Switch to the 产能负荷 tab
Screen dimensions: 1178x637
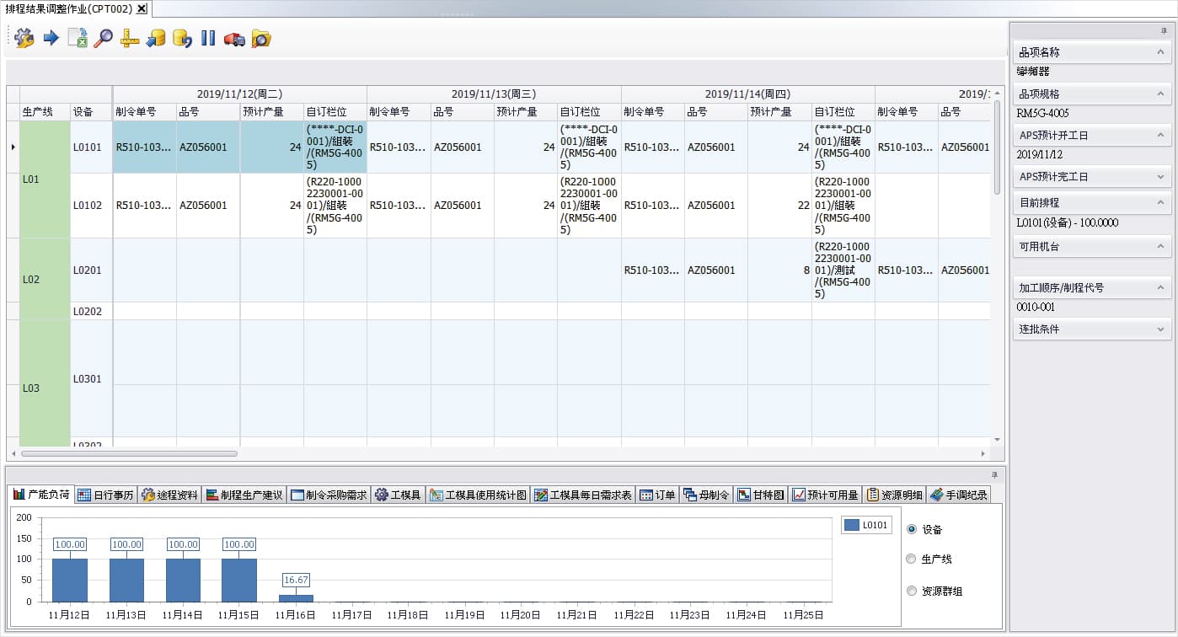point(41,495)
